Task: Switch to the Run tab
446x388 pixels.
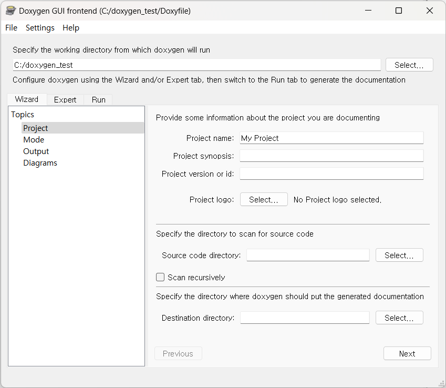Action: [x=98, y=100]
